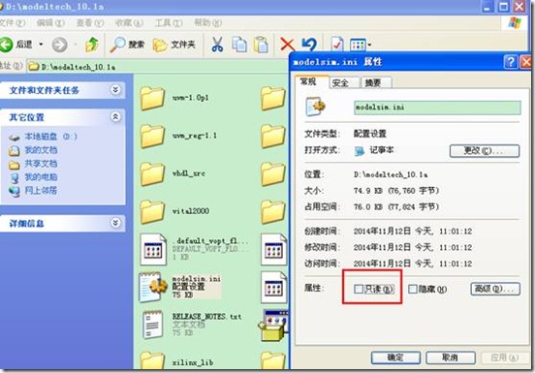Viewport: 535px width, 373px height.
Task: Click the Paste clipboard icon
Action: (x=261, y=45)
